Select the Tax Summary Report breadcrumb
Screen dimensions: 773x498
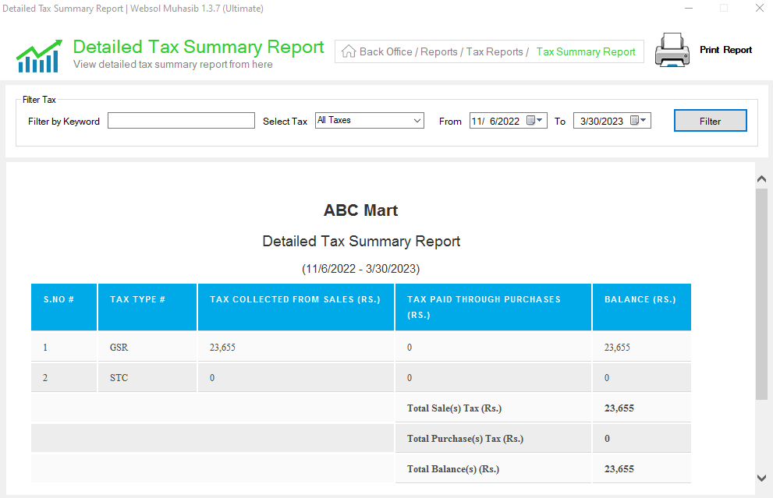[586, 51]
